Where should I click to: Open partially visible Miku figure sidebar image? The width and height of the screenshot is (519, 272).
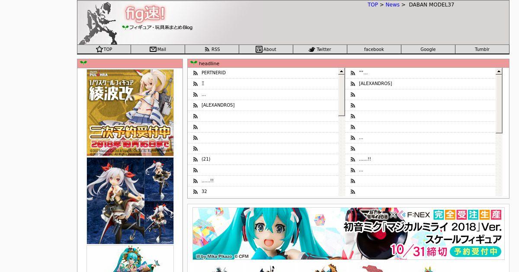(x=130, y=259)
